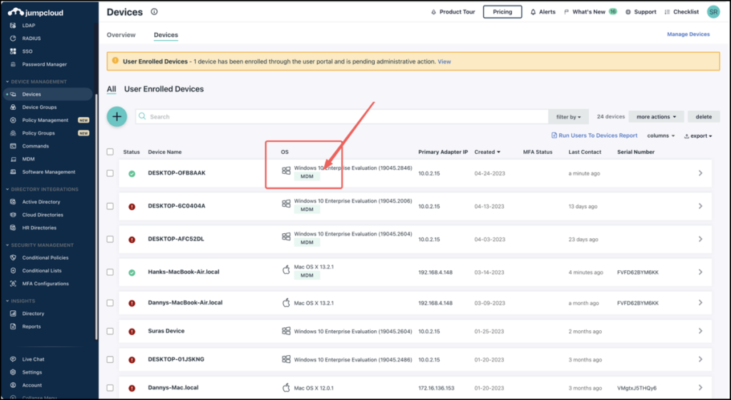Open Reports in sidebar
The image size is (731, 400).
click(x=31, y=327)
